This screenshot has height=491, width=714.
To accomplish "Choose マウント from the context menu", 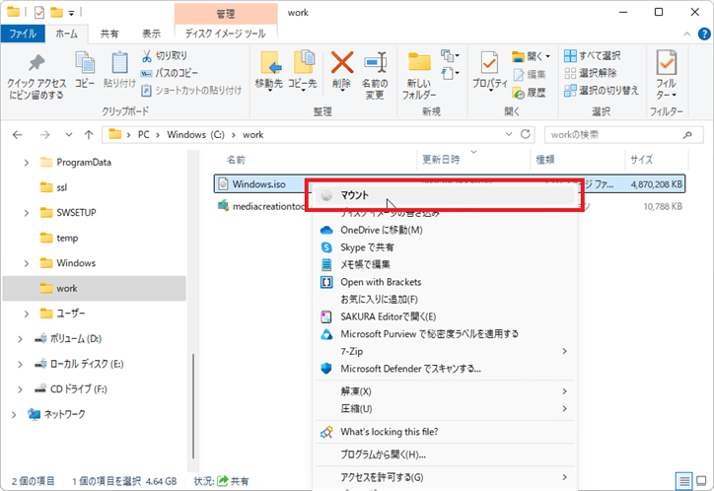I will click(354, 195).
